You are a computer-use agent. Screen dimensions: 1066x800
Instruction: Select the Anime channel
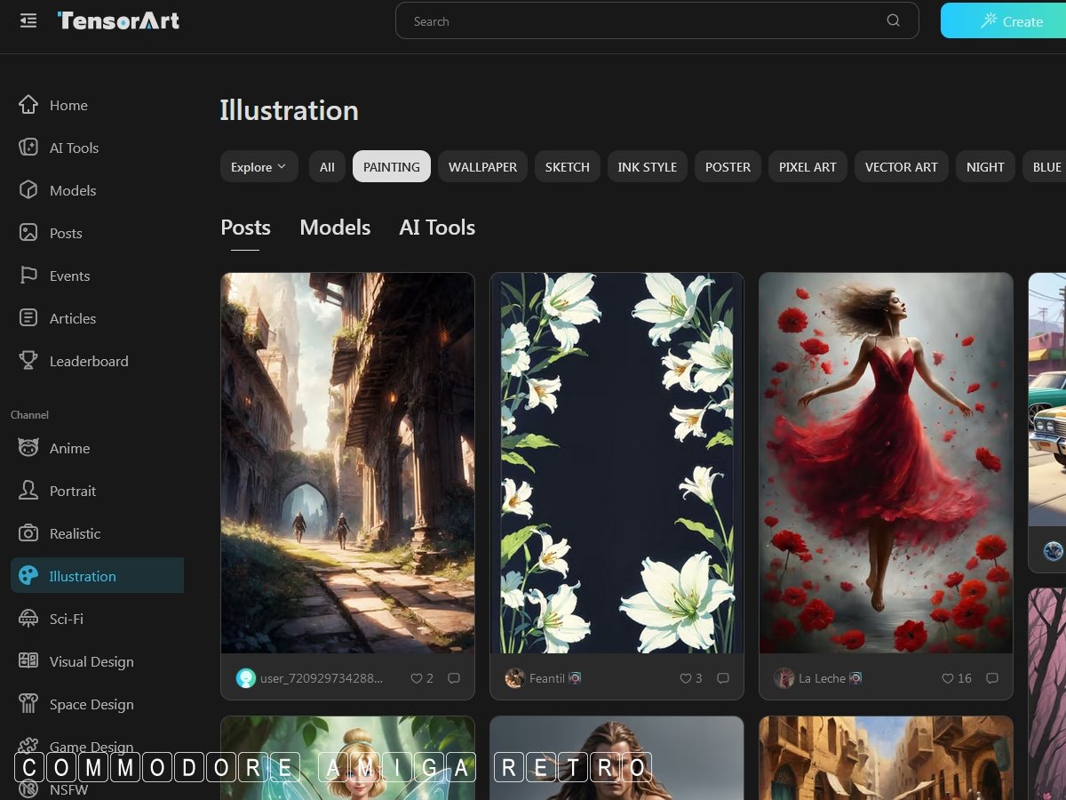click(69, 448)
